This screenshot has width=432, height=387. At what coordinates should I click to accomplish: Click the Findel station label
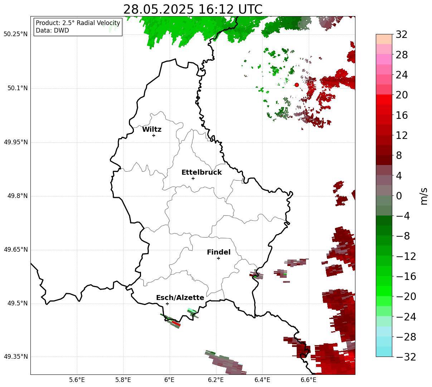tap(219, 252)
